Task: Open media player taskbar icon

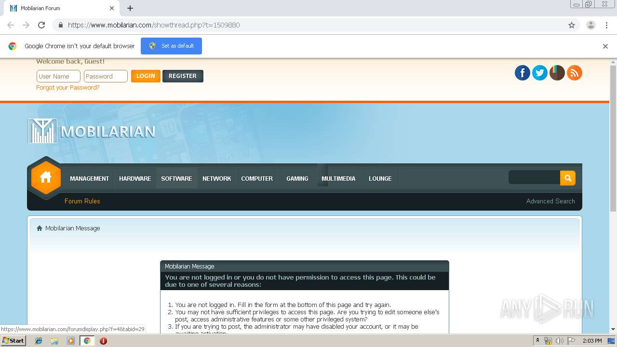Action: click(x=71, y=341)
